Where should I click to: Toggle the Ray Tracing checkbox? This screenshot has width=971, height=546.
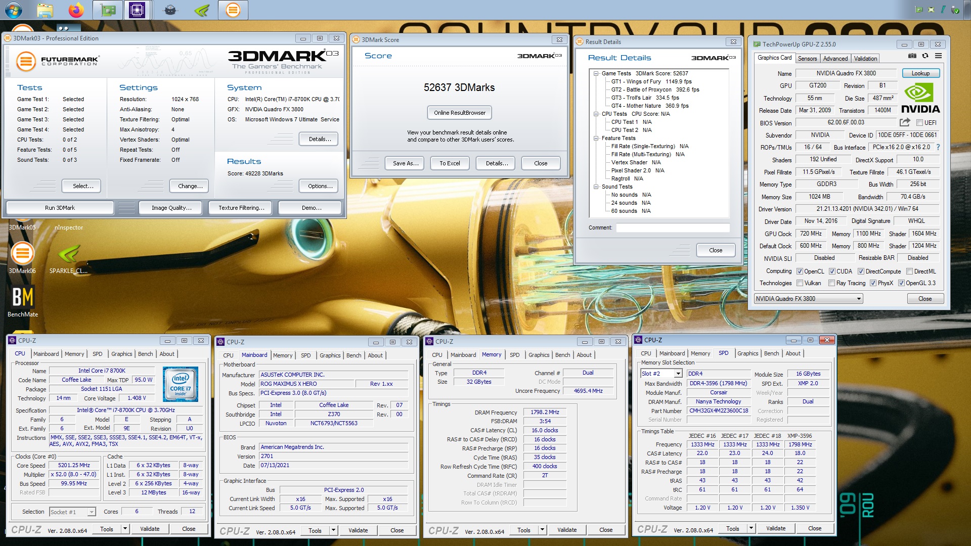pos(831,283)
